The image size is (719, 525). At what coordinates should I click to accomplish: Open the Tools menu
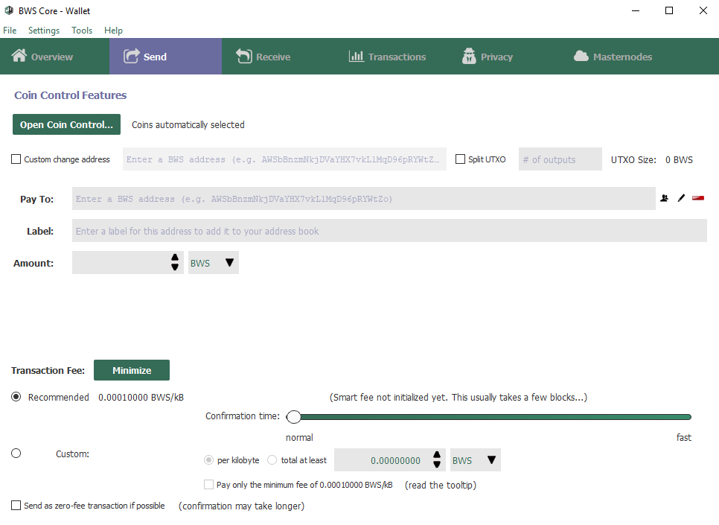[82, 31]
